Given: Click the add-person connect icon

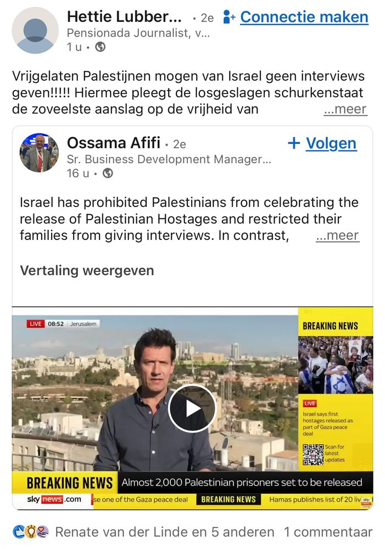Looking at the screenshot, I should tap(229, 17).
